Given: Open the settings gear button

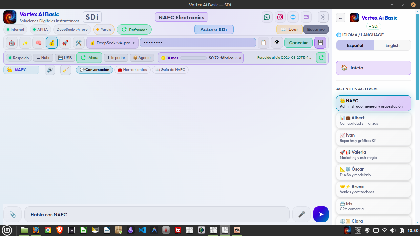Looking at the screenshot, I should coord(323,17).
